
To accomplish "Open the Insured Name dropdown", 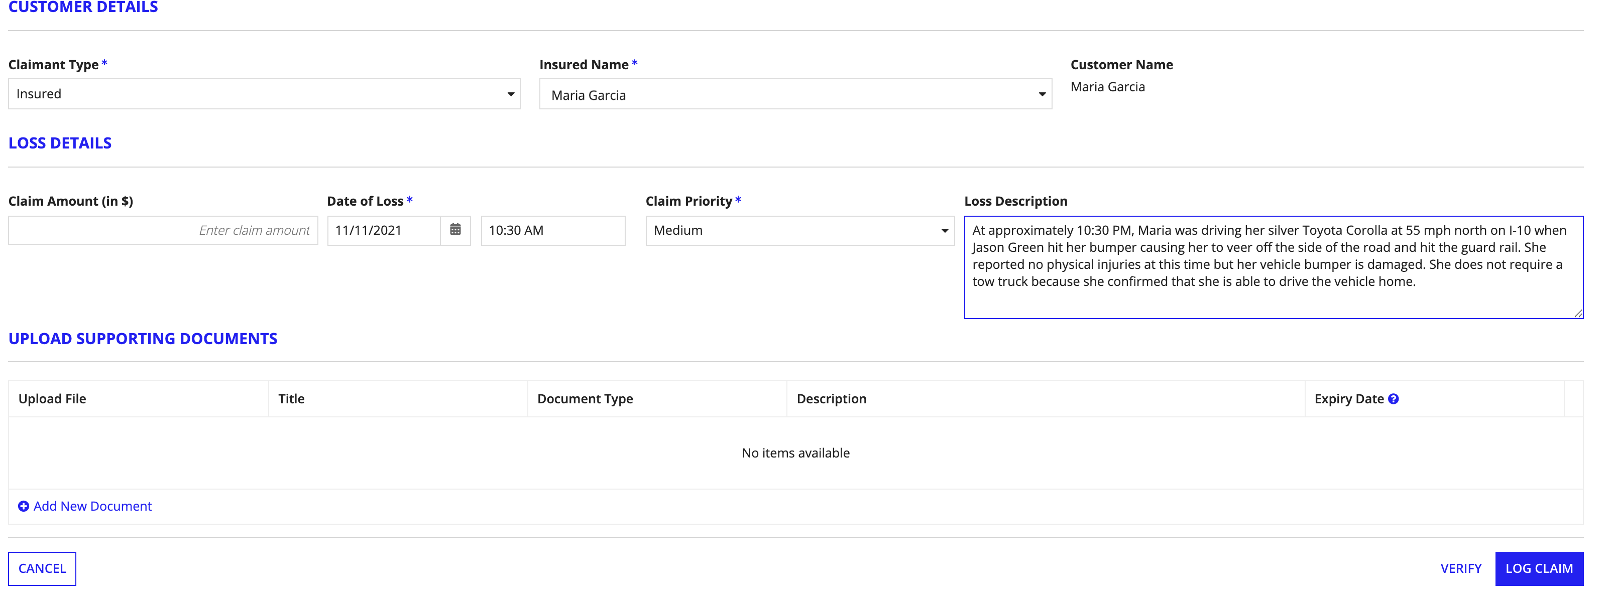I will (795, 94).
